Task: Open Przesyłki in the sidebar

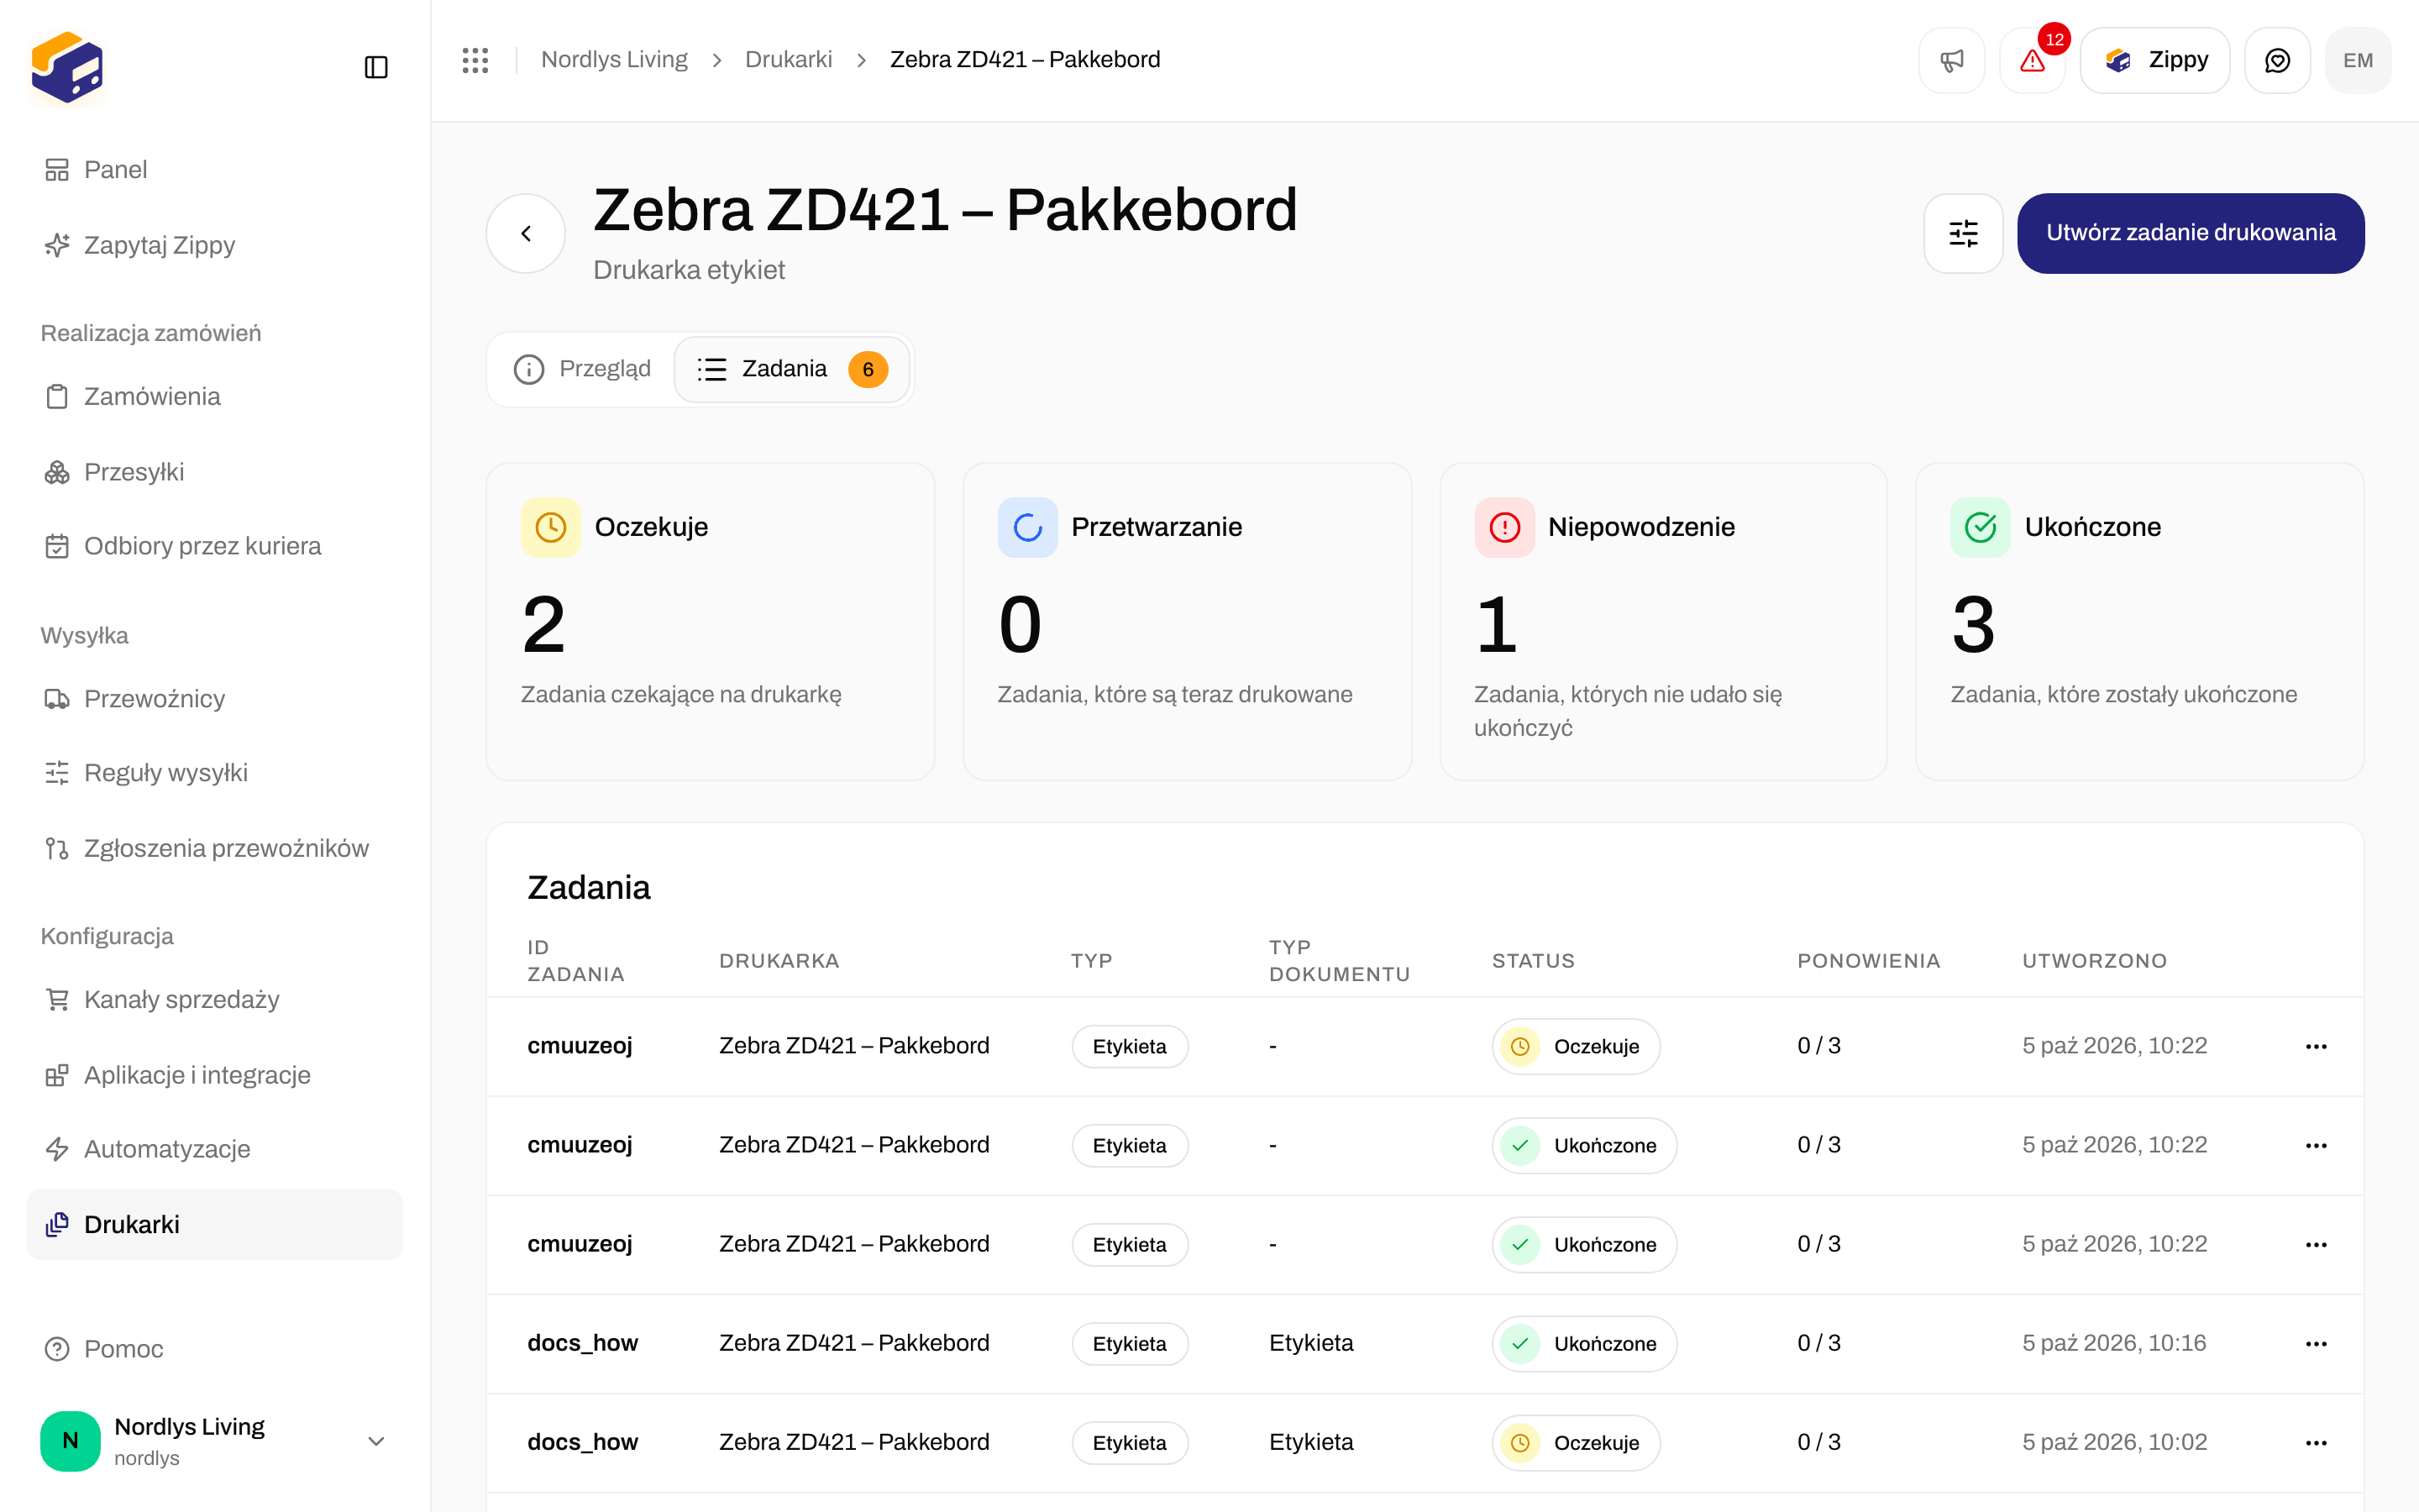Action: 214,472
